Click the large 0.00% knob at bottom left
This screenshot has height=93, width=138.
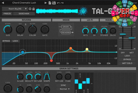8,88
